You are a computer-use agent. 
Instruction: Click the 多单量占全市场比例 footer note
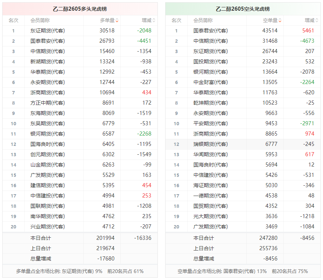point(80,271)
